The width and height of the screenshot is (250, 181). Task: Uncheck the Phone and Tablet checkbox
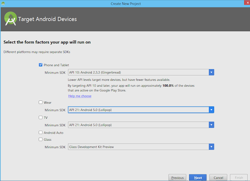pyautogui.click(x=41, y=65)
